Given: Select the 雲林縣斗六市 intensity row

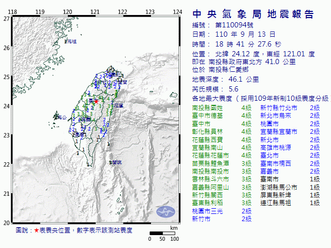Looking at the screenshot, I should [x=222, y=179].
